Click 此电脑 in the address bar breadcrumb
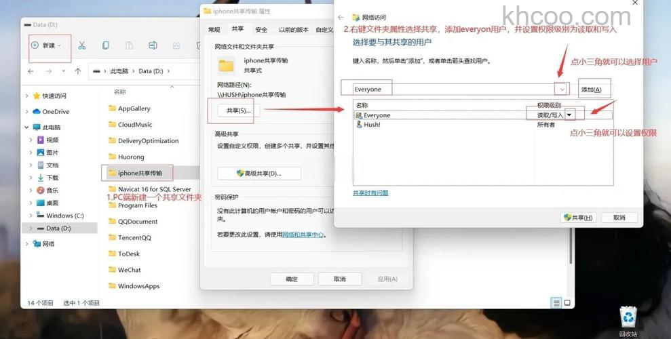This screenshot has height=339, width=671. pos(119,71)
